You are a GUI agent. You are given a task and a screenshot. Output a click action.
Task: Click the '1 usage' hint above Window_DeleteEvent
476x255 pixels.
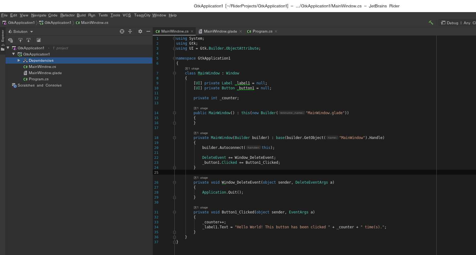(x=201, y=178)
